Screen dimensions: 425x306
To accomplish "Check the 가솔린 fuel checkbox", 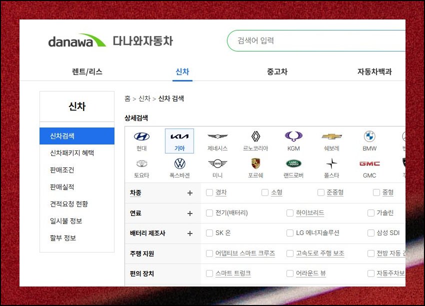I will [x=371, y=213].
